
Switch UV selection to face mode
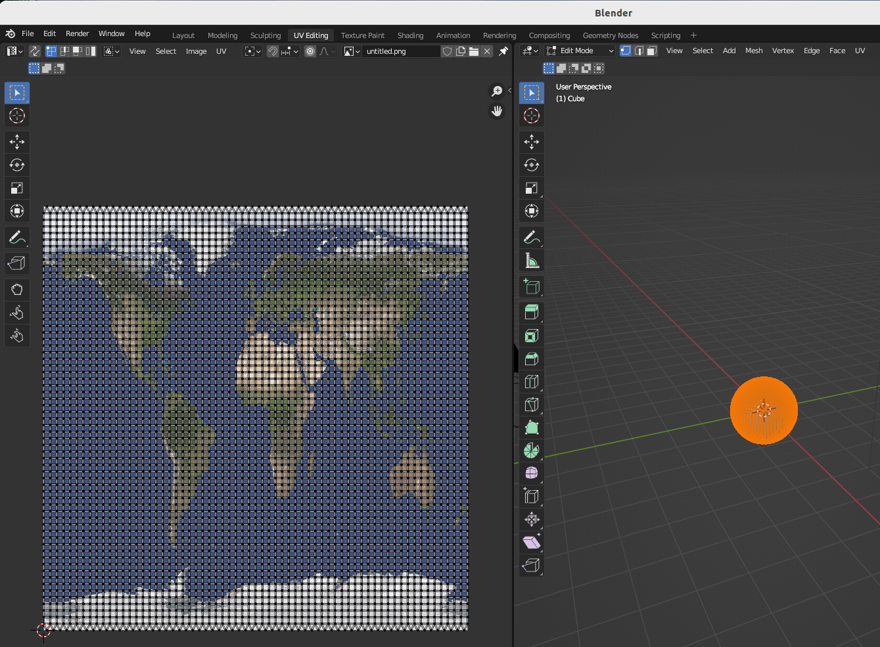78,51
